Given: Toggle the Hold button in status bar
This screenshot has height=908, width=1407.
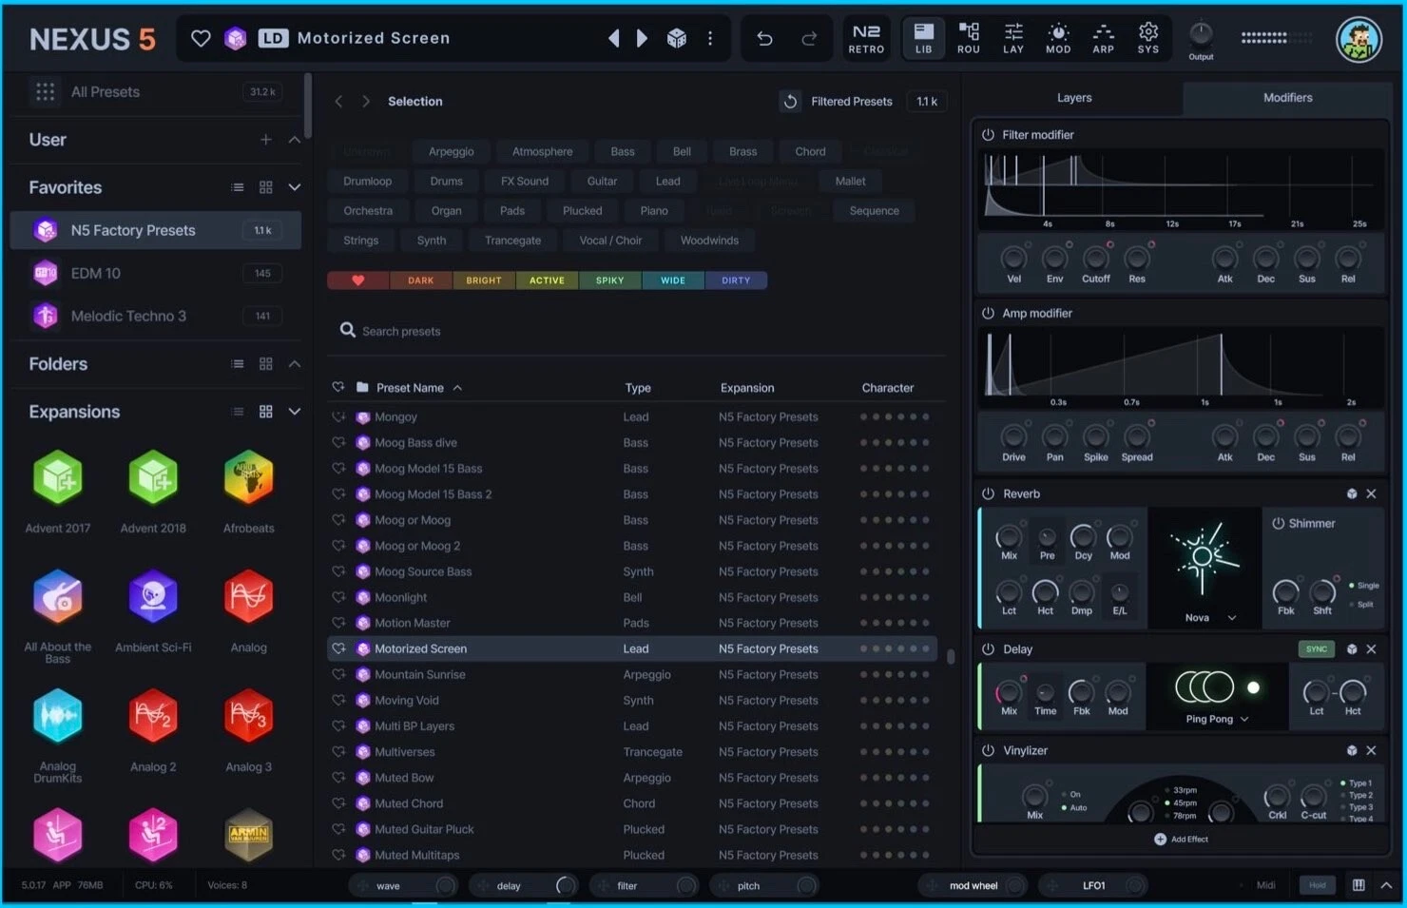Looking at the screenshot, I should click(1318, 885).
